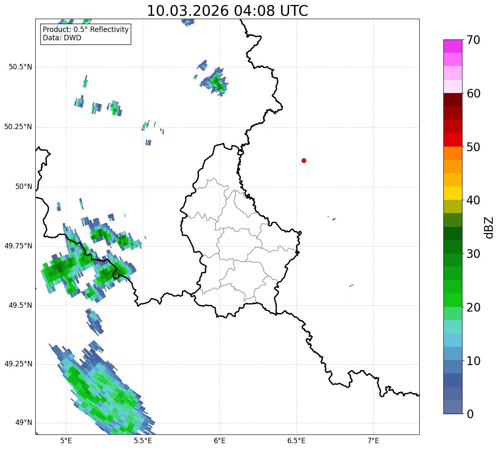Click the dBZ colorbar axis label
Image resolution: width=499 pixels, height=449 pixels.
pyautogui.click(x=489, y=227)
